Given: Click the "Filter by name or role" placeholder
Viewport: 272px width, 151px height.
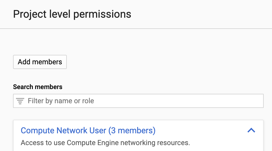Looking at the screenshot, I should coord(61,101).
